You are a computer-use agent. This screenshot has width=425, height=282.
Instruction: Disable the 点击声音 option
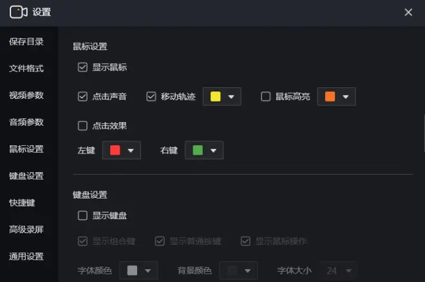tap(82, 97)
